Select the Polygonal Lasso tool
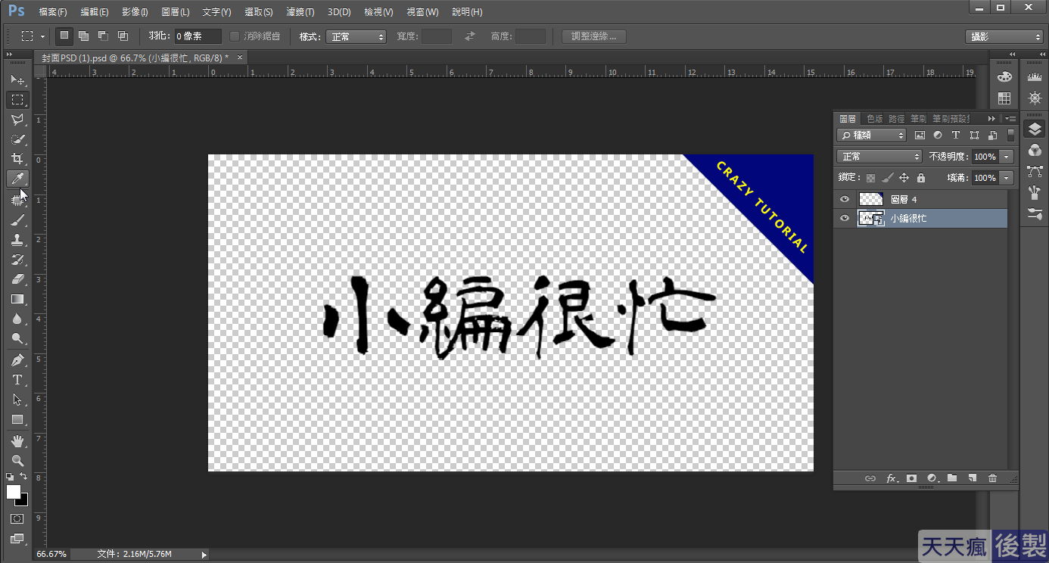1049x563 pixels. [17, 119]
